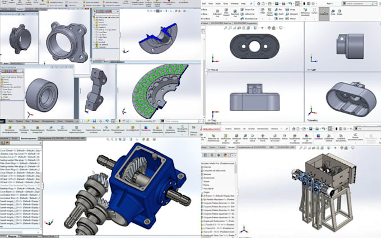381x238 pixels.
Task: Click the Wrap feature tool
Action: click(290, 10)
